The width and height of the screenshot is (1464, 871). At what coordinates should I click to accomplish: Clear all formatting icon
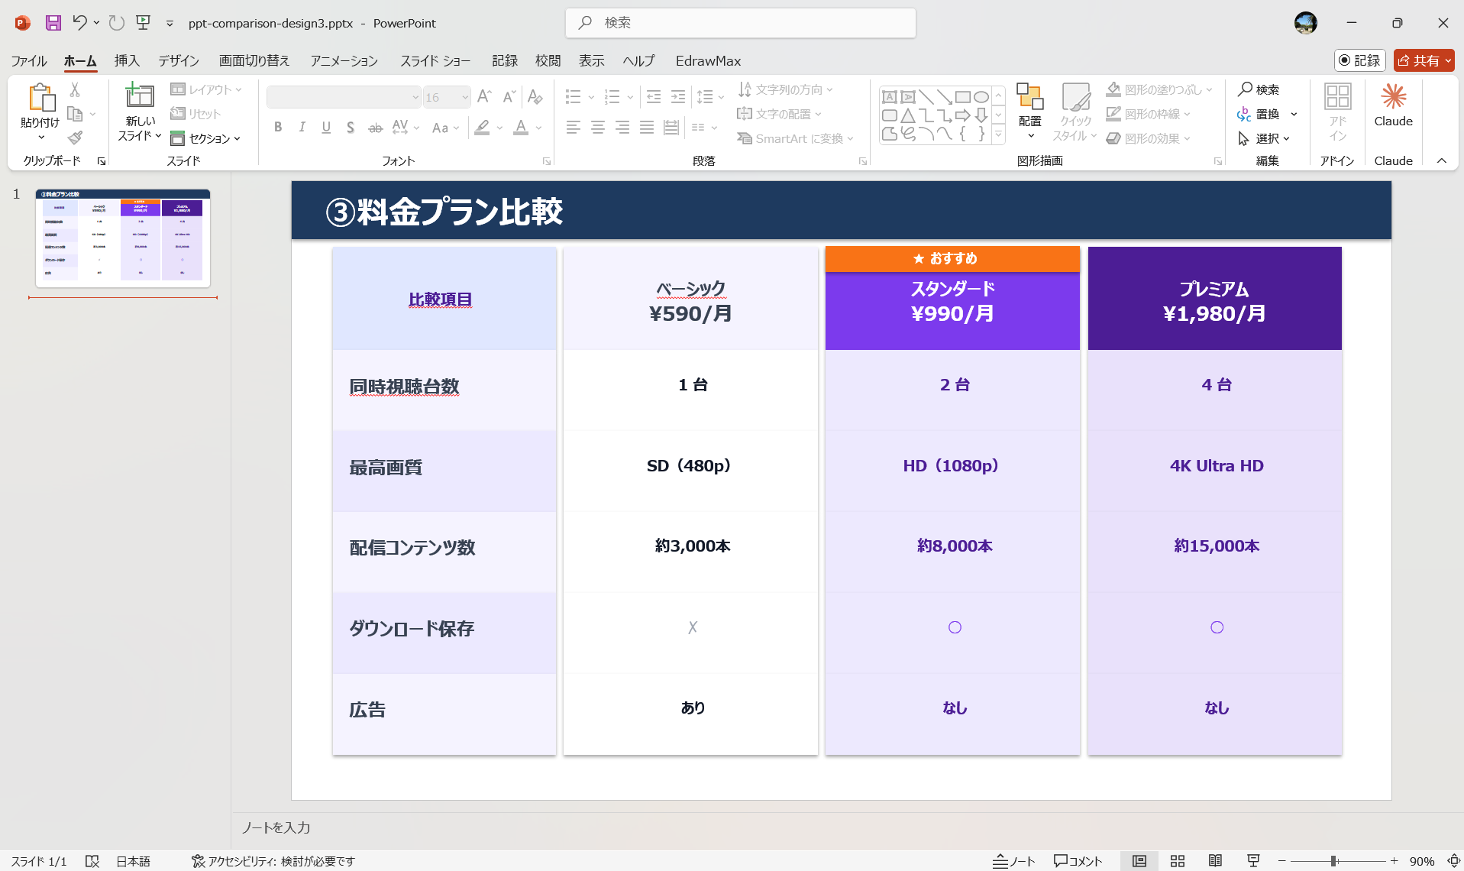(535, 97)
